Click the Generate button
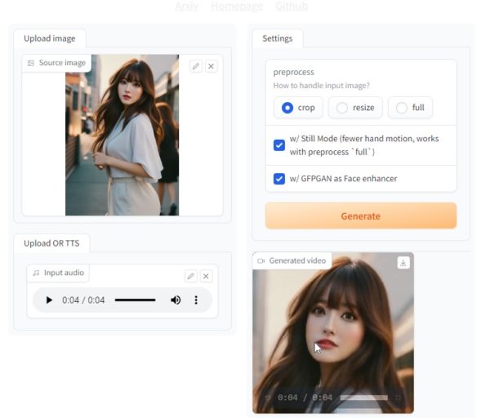This screenshot has width=490, height=418. click(360, 216)
